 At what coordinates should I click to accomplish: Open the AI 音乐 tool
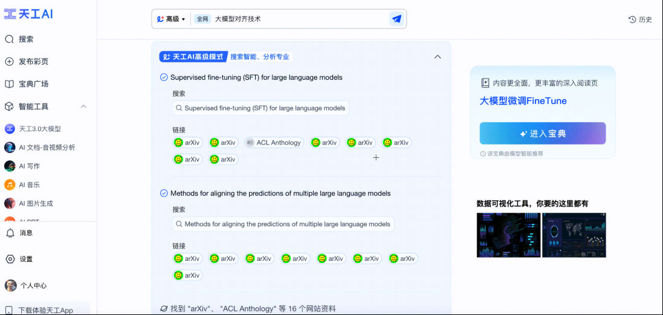(29, 184)
